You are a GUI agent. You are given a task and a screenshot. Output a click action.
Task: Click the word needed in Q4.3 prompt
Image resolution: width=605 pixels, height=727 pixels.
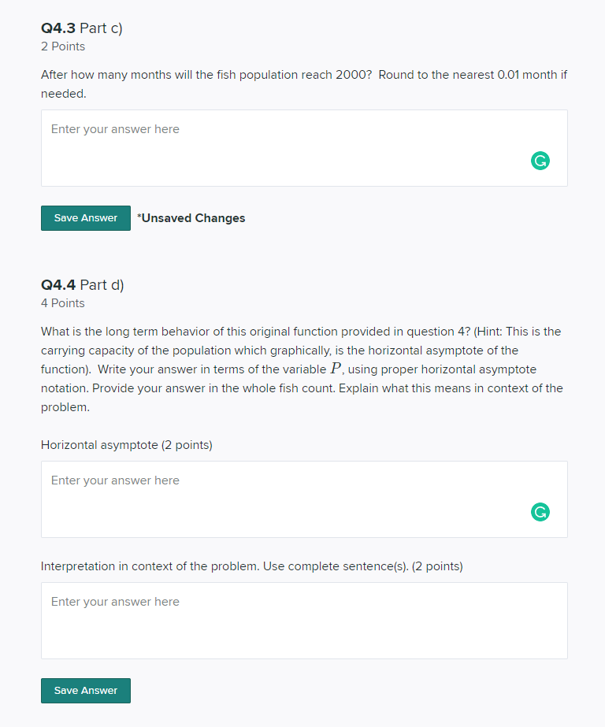(x=62, y=94)
